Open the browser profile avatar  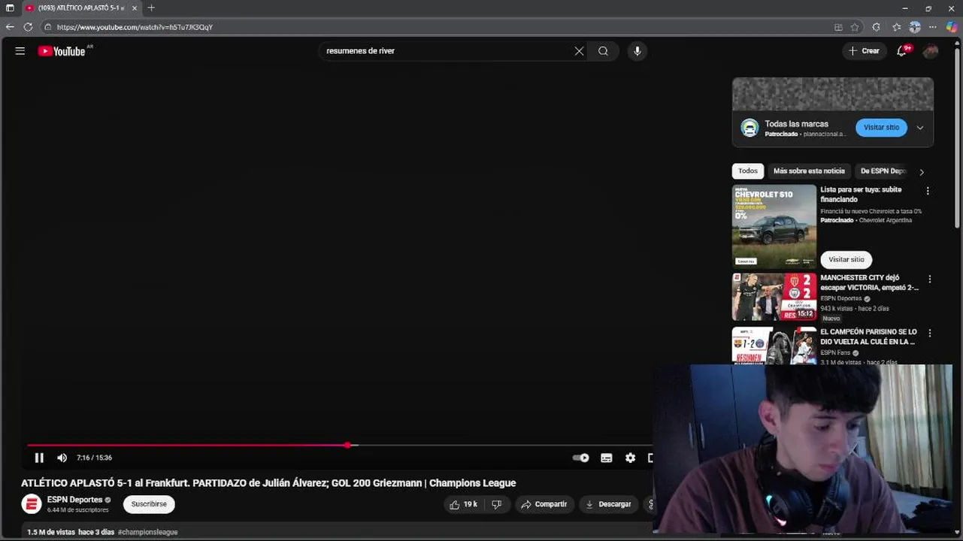[915, 27]
